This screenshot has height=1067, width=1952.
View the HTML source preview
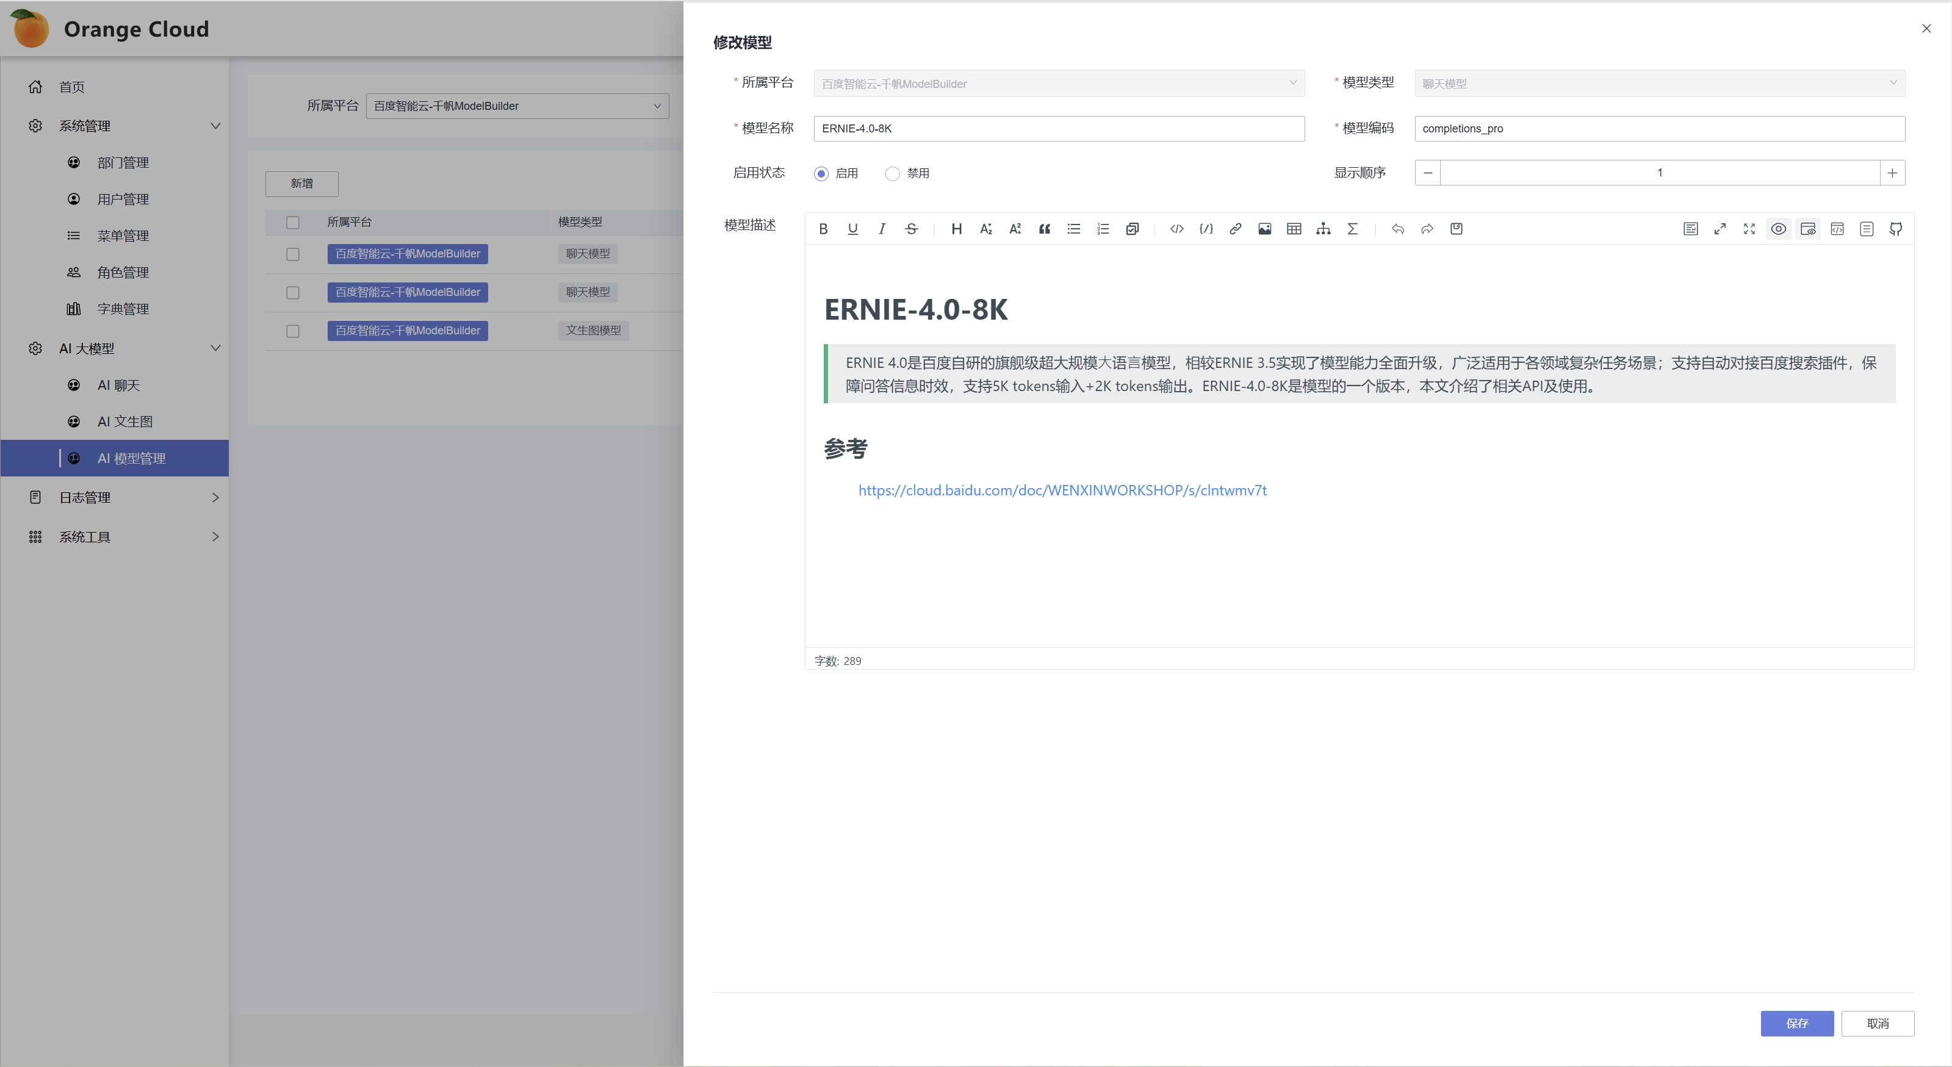[1837, 229]
